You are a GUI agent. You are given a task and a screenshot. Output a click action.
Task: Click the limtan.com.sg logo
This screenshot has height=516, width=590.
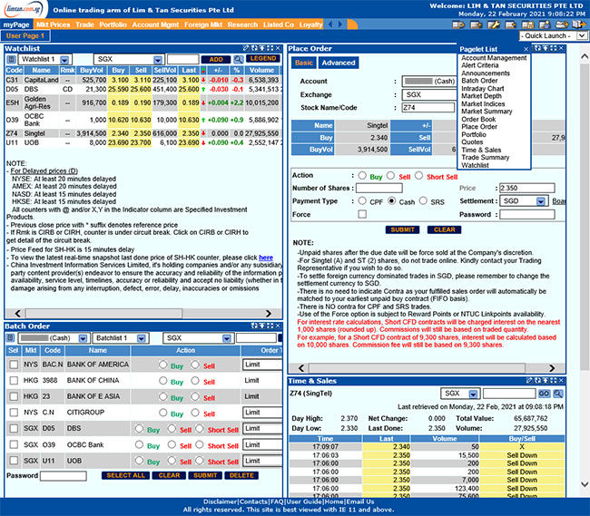24,9
